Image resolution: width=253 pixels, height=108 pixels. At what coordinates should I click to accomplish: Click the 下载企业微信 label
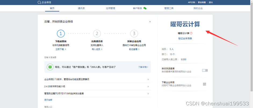168,82
